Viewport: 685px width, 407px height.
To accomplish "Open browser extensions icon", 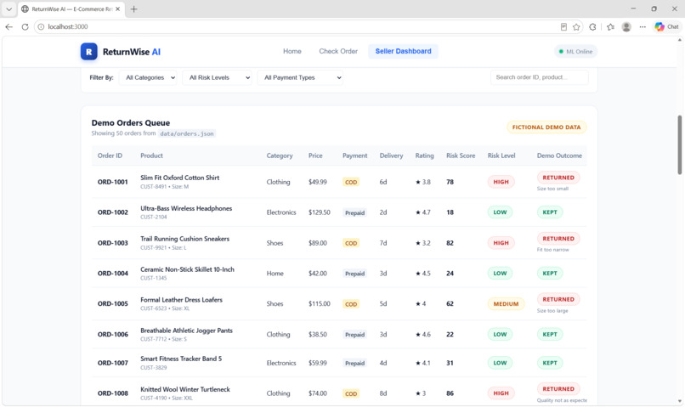I will click(x=592, y=27).
